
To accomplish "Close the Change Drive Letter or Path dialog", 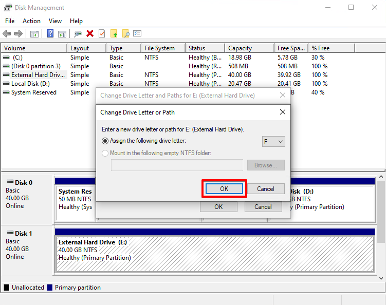I will [x=283, y=112].
